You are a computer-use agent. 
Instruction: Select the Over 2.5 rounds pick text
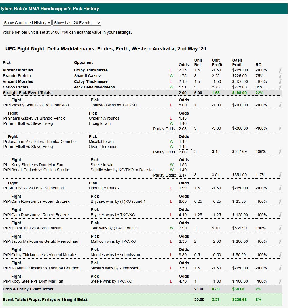pyautogui.click(x=103, y=147)
